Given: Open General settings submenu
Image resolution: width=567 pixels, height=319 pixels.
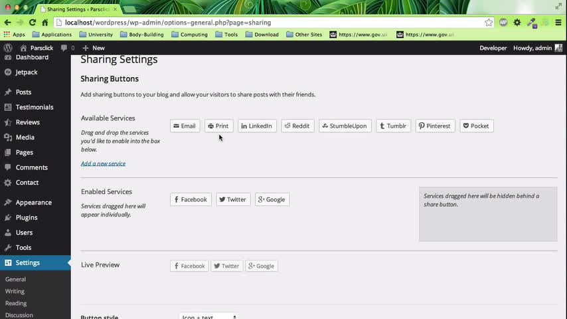Looking at the screenshot, I should pyautogui.click(x=15, y=279).
